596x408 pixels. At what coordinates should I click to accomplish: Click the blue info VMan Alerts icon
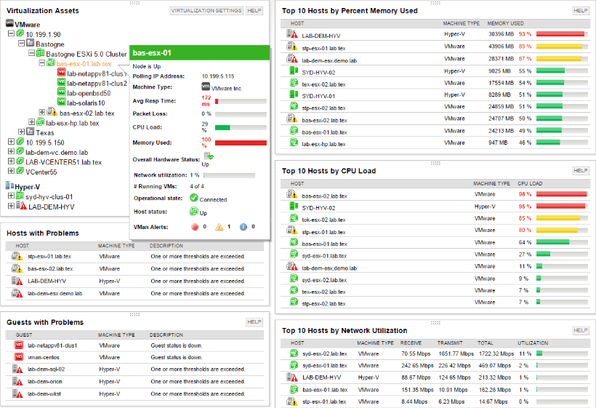pos(243,227)
